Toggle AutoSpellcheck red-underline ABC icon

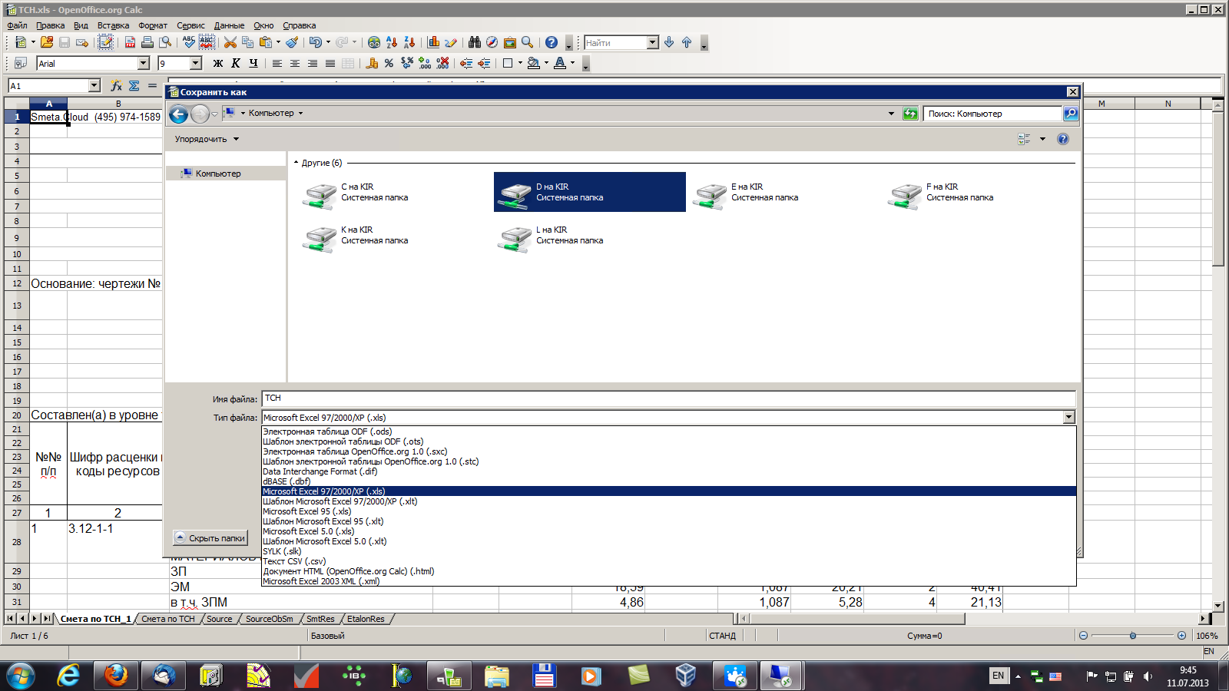pos(207,42)
